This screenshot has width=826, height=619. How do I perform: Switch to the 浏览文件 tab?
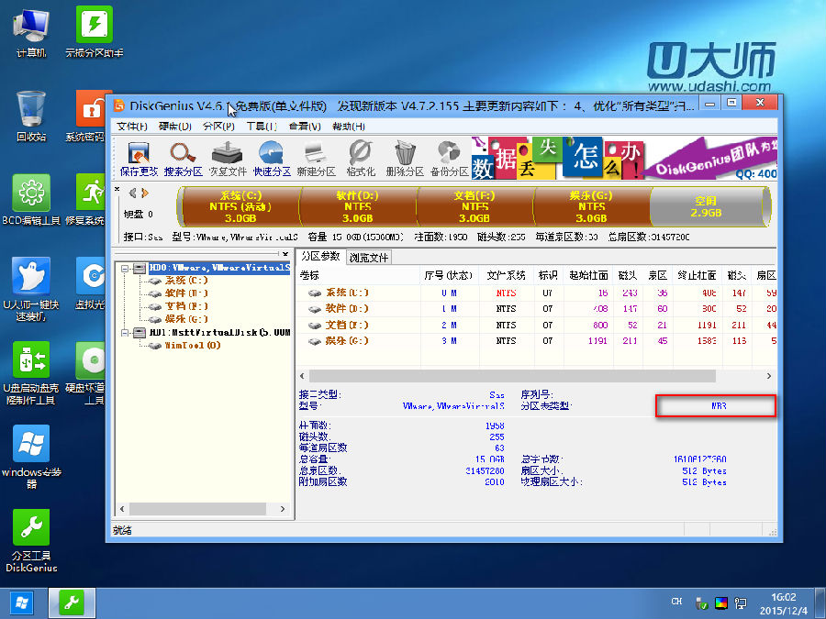pos(369,258)
